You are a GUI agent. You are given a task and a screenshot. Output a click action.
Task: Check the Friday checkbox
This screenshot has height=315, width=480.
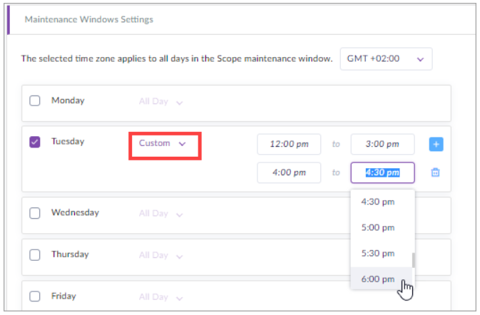point(35,296)
